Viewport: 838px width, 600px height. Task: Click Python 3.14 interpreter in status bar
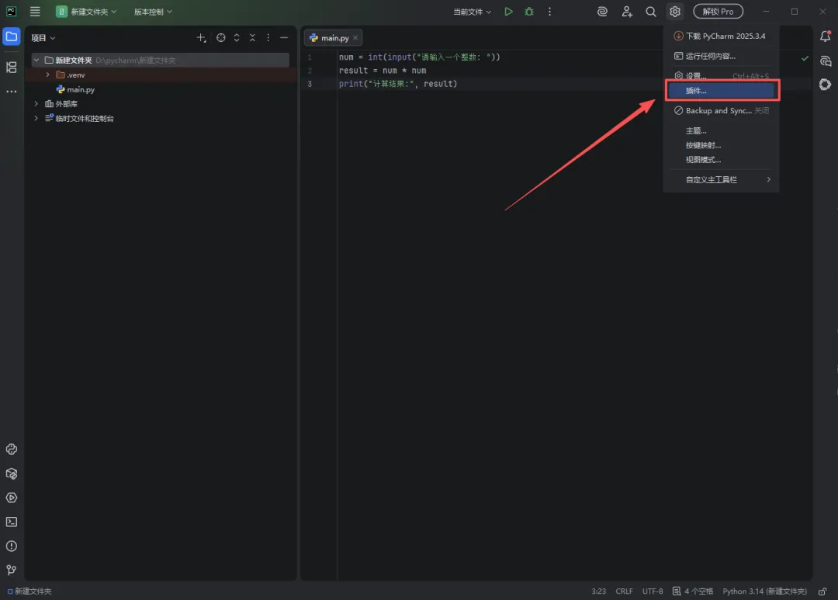point(764,591)
